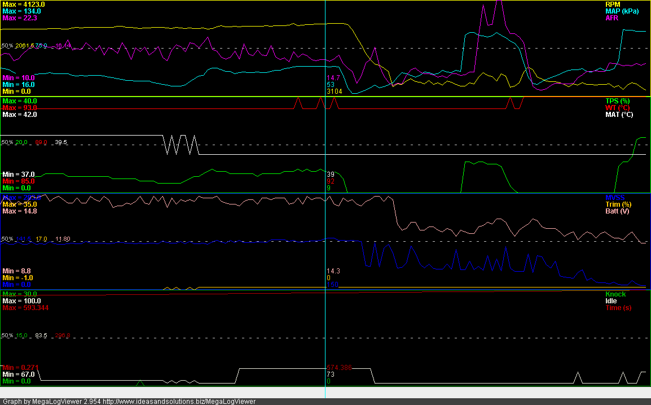Screen dimensions: 651x405
Task: Select the red WT (°C) legend label
Action: 617,108
